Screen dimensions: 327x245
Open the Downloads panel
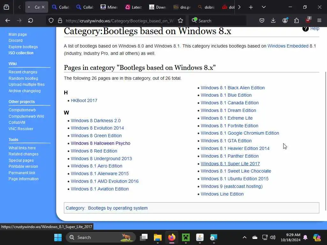point(273,20)
